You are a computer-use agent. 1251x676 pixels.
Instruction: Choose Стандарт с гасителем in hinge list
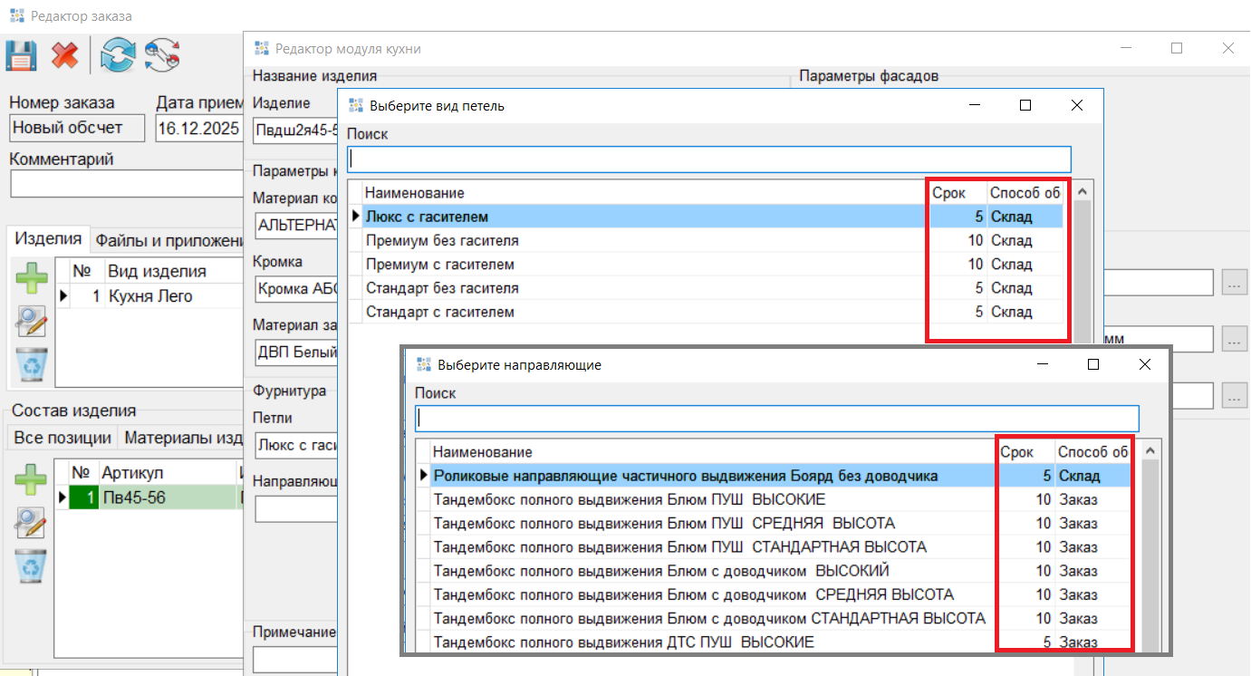point(440,312)
